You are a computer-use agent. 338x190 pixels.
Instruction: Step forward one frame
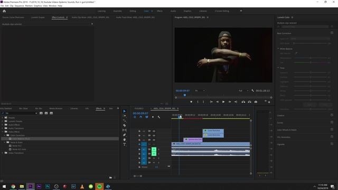pyautogui.click(x=230, y=102)
